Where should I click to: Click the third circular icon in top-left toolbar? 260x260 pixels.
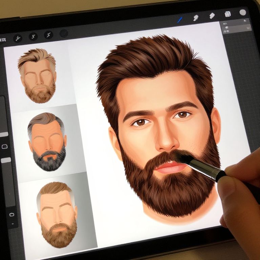pos(48,35)
